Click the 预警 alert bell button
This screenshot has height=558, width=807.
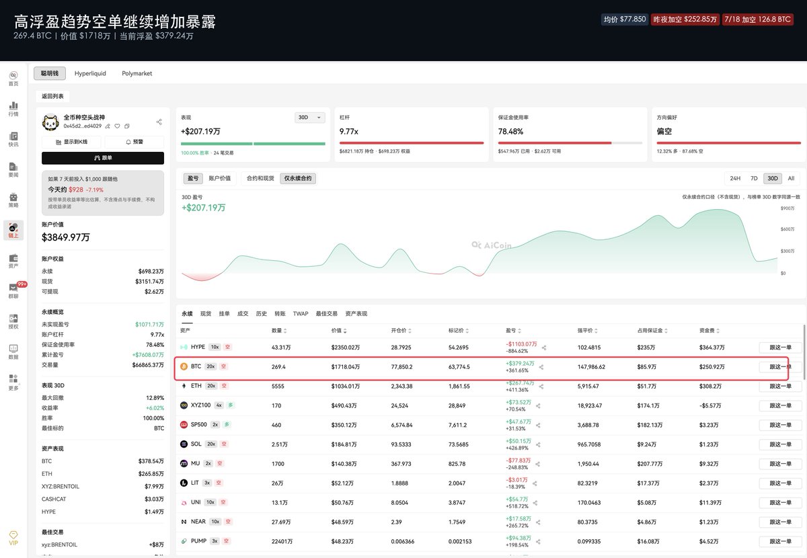coord(134,142)
